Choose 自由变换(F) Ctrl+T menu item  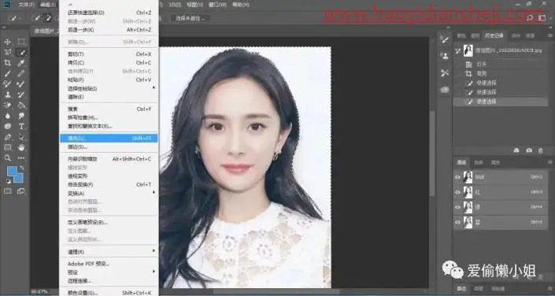(x=109, y=184)
